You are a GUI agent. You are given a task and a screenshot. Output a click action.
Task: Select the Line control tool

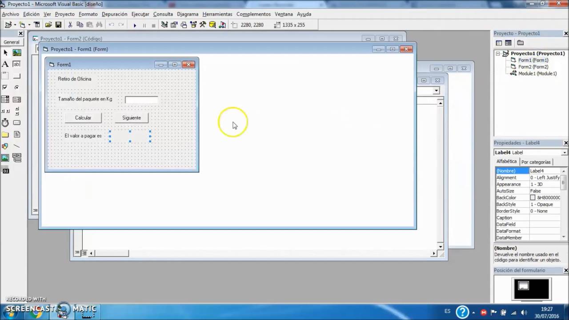pos(17,146)
